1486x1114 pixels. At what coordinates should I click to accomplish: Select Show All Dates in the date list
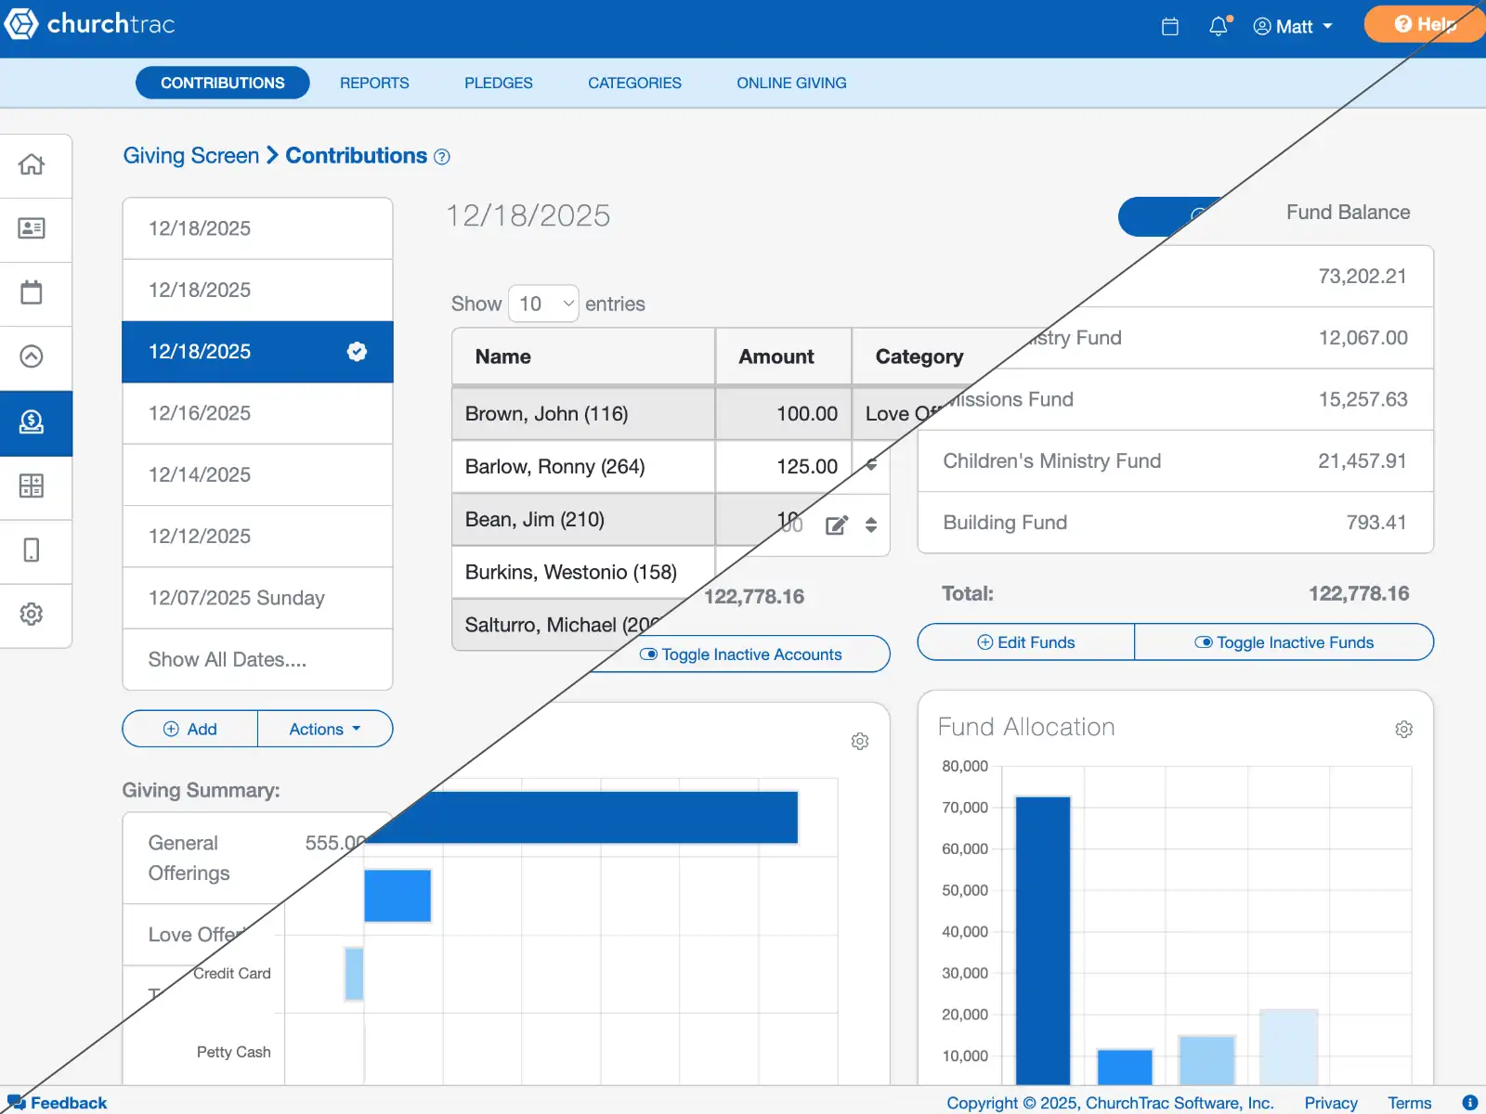tap(224, 659)
